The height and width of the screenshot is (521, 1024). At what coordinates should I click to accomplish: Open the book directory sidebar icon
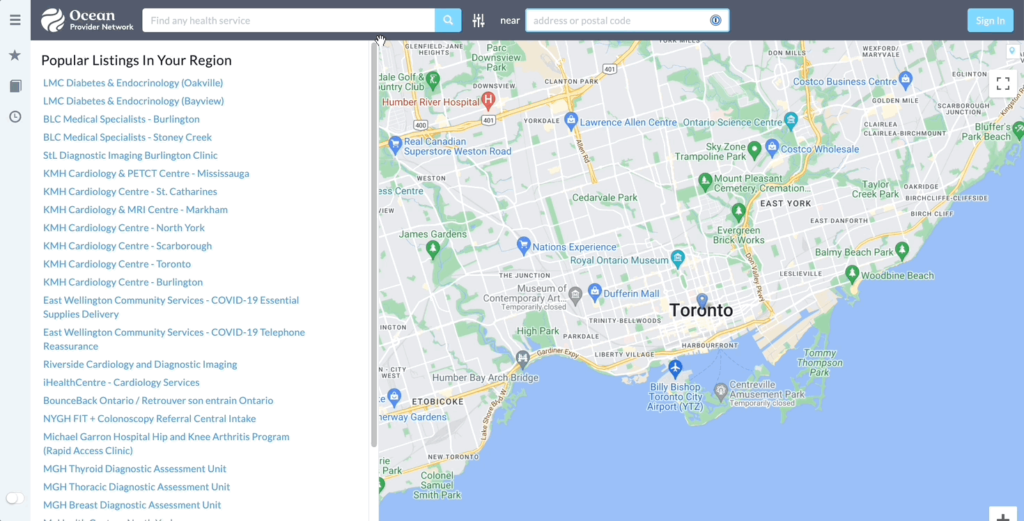[15, 86]
